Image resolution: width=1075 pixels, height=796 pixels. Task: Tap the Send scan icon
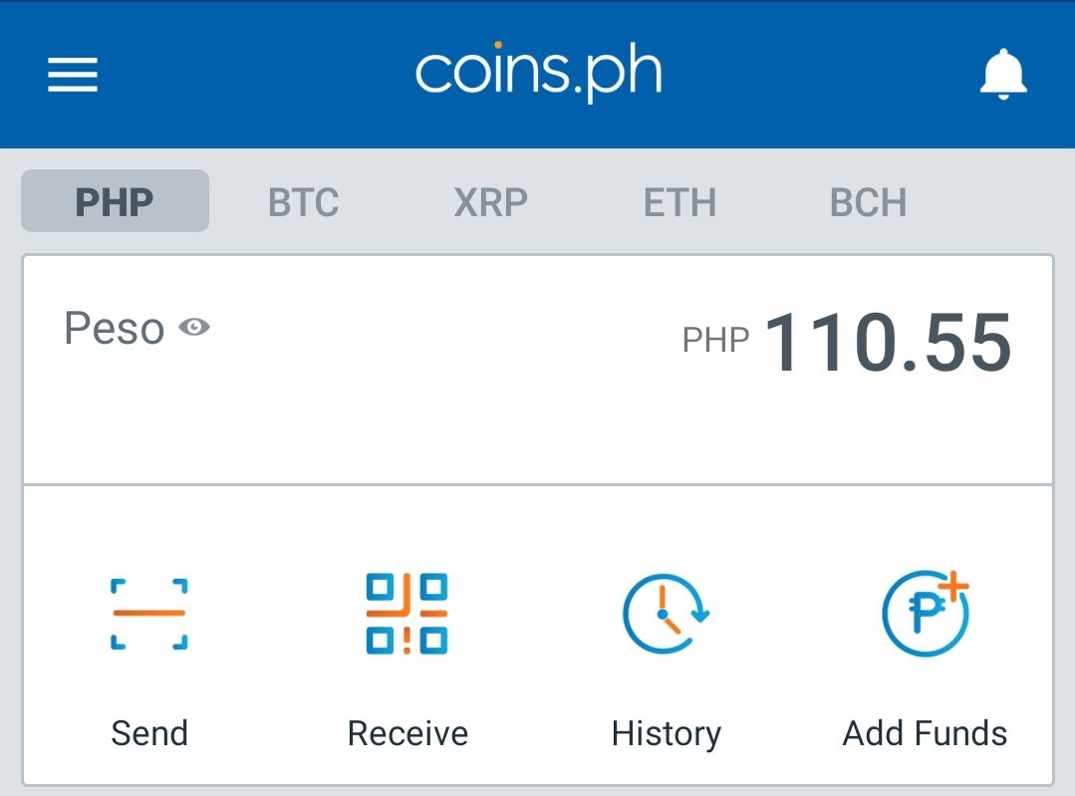tap(148, 614)
